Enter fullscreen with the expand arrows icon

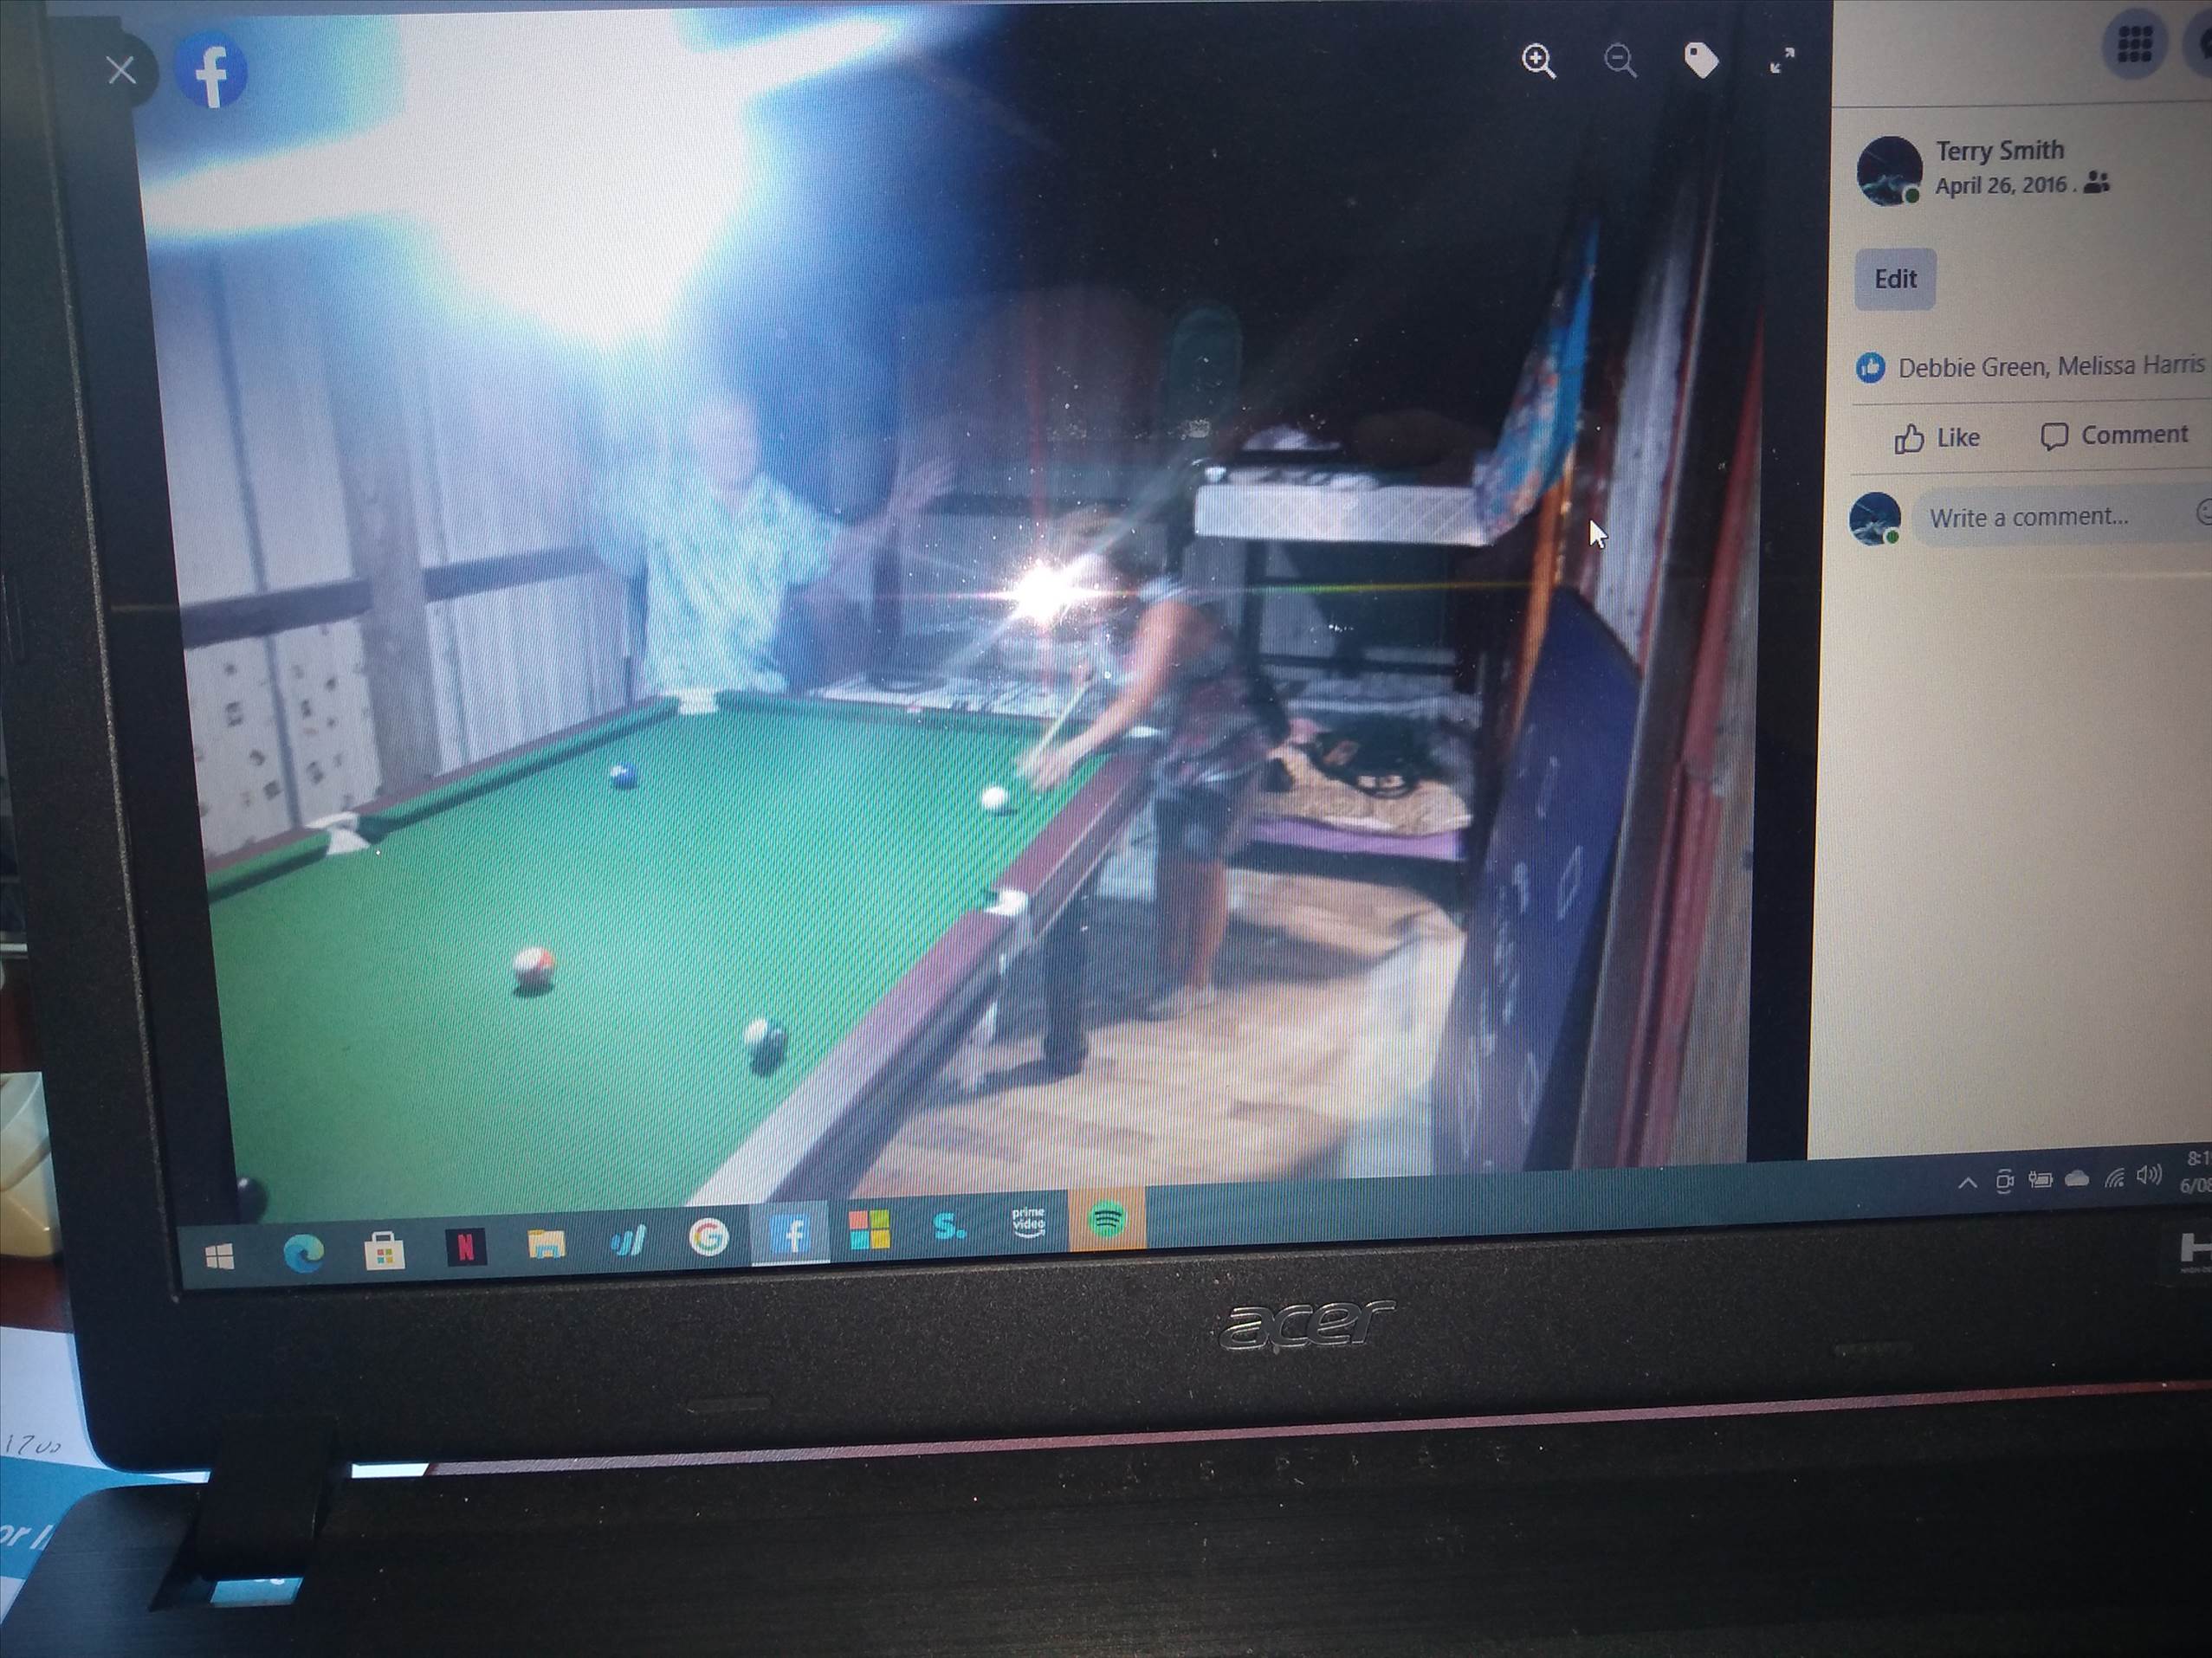pos(1782,61)
